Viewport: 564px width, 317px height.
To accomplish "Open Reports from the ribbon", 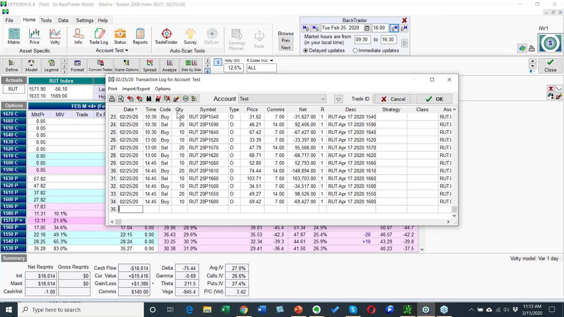I will pos(140,36).
